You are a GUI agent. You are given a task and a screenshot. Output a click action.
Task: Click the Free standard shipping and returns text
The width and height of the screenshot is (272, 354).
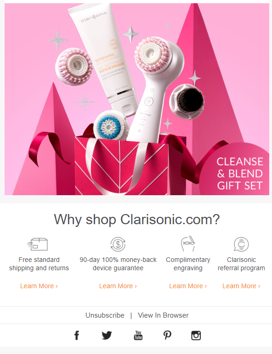coord(39,264)
